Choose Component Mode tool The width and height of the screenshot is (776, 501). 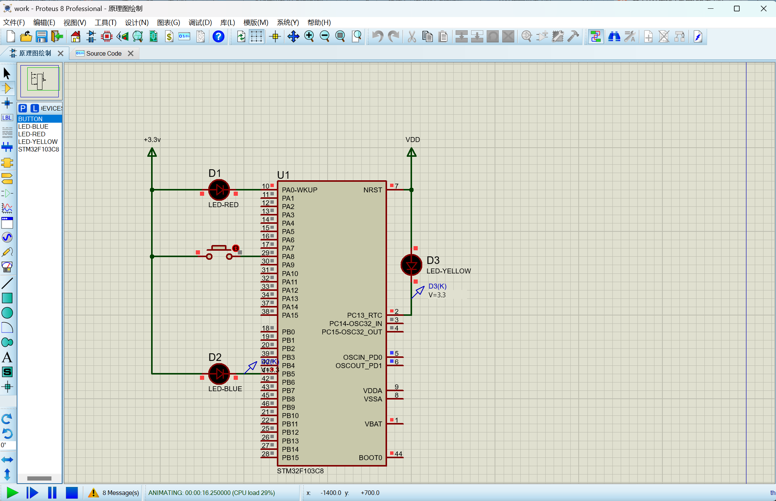pos(7,88)
